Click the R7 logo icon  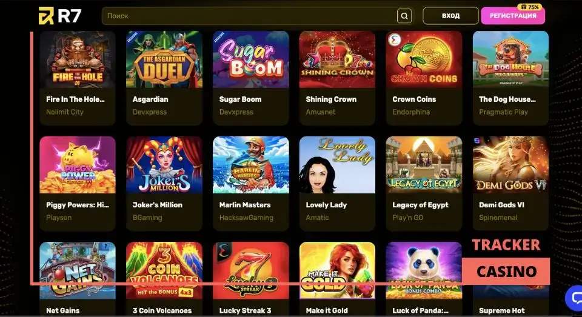point(46,16)
